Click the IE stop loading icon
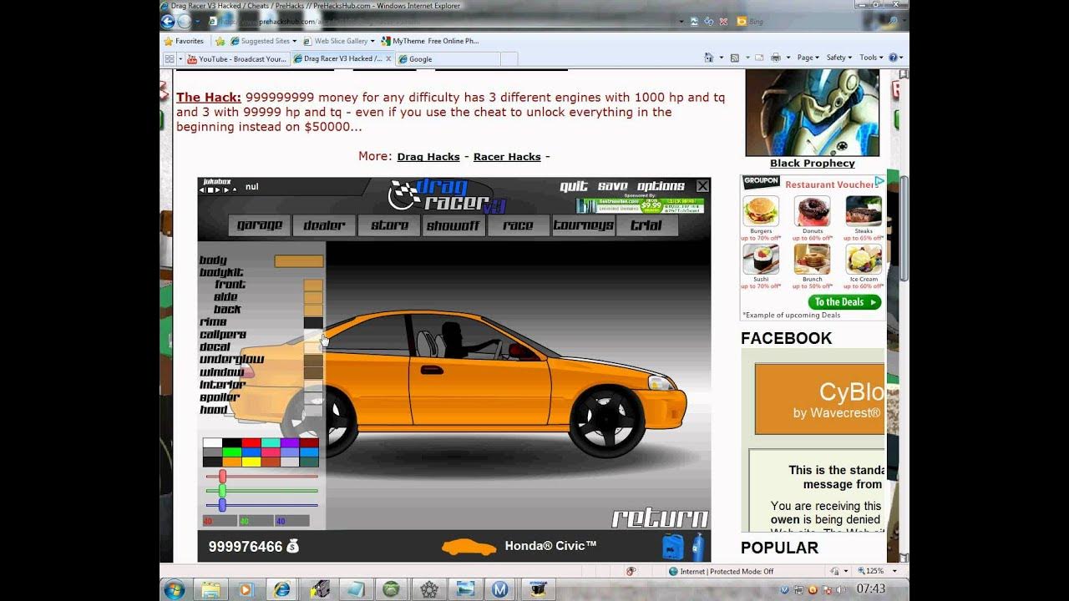This screenshot has width=1069, height=601. coord(723,22)
